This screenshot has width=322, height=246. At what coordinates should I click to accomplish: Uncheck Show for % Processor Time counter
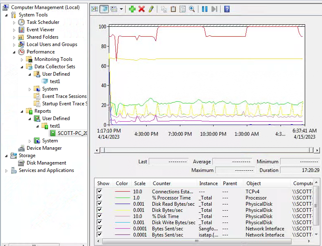coord(99,198)
